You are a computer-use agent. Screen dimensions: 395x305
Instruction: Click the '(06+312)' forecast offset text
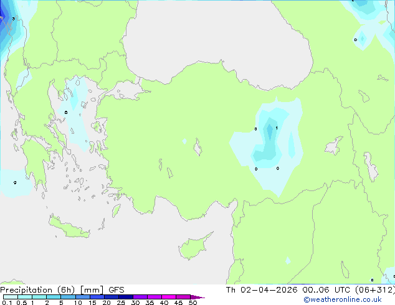pos(375,290)
